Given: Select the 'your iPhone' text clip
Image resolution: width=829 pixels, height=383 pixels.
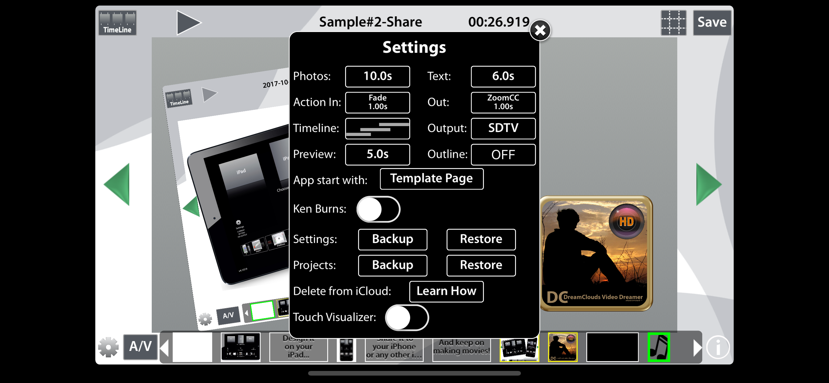Looking at the screenshot, I should click(x=394, y=349).
